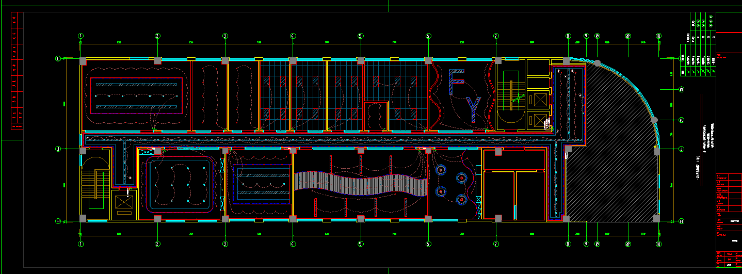Image resolution: width=742 pixels, height=274 pixels.
Task: Select grid bubble 5 on the bottom axis row
Action: click(x=361, y=244)
